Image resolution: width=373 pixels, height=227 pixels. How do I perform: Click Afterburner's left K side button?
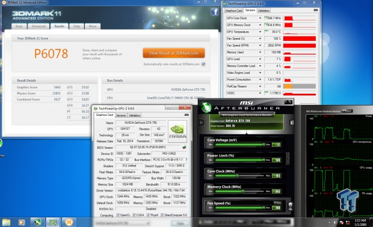pyautogui.click(x=202, y=123)
